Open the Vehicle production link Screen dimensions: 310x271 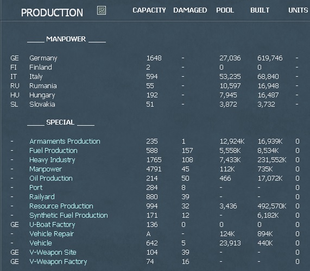[x=41, y=243]
